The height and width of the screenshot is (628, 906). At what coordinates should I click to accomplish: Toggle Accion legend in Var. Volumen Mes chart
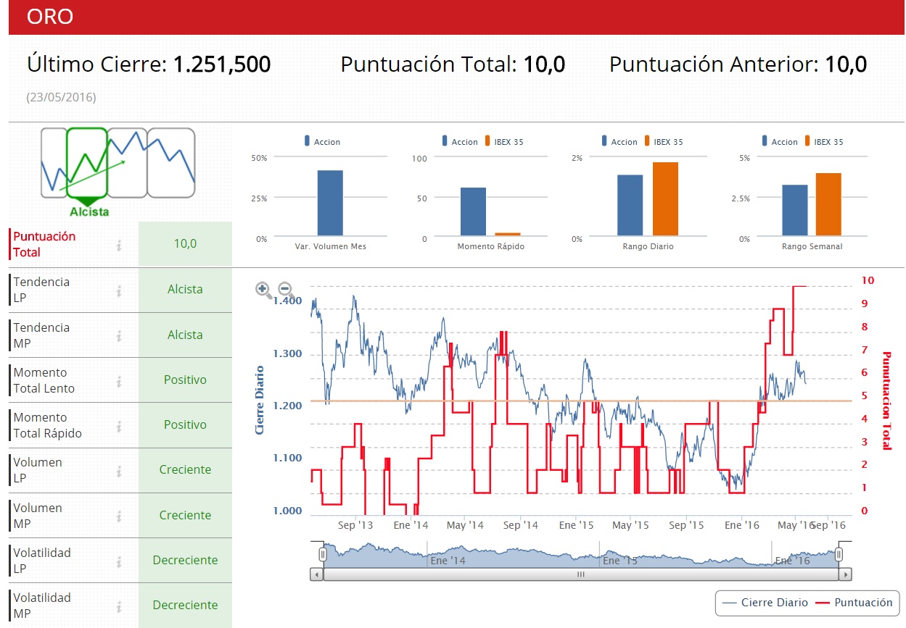[322, 142]
